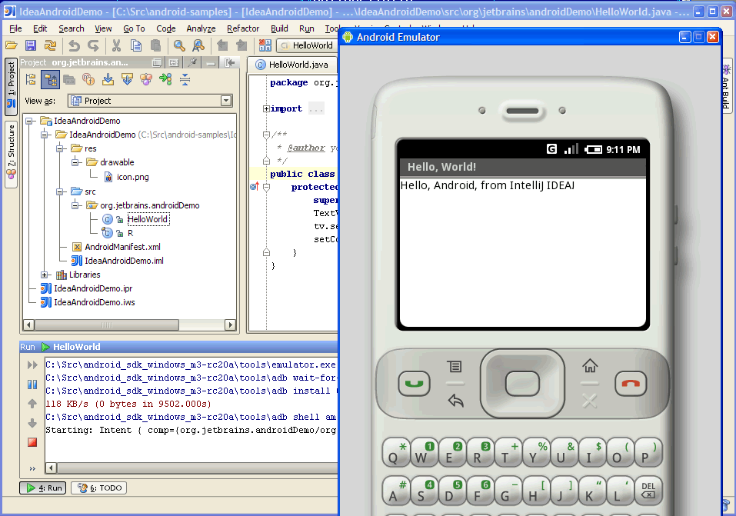The height and width of the screenshot is (516, 736).
Task: Pause the run output
Action: point(32,384)
